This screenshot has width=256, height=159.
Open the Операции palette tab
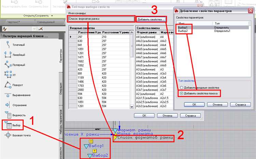(60, 89)
